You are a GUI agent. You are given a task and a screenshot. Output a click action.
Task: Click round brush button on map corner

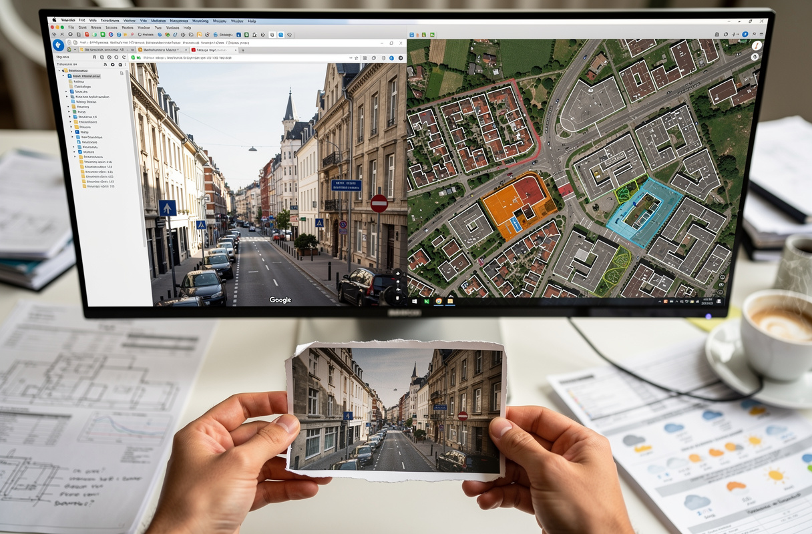(757, 45)
